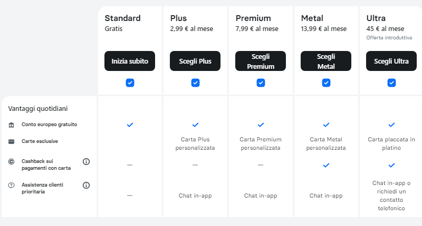422x226 pixels.
Task: Uncheck the Plus plan checkbox
Action: click(195, 83)
